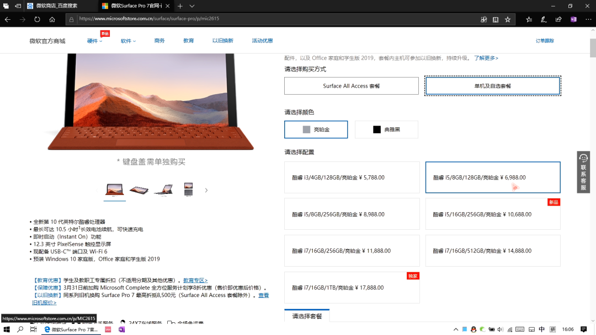Open the 微软官方商城 home link
Image resolution: width=596 pixels, height=335 pixels.
click(47, 41)
